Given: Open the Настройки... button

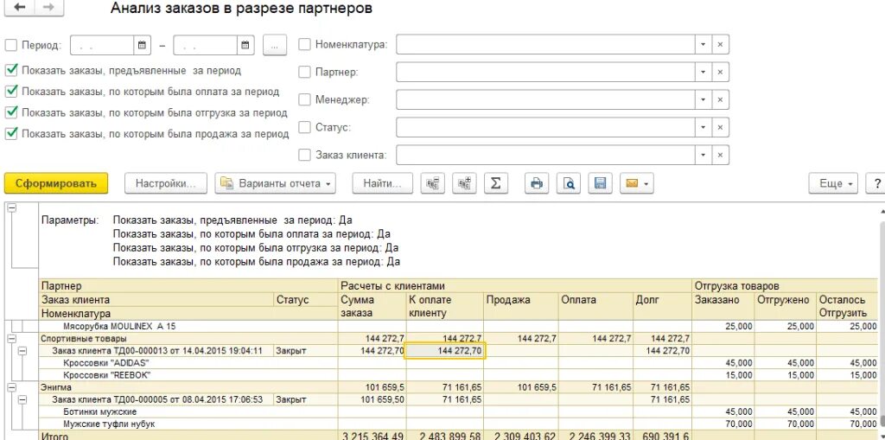Looking at the screenshot, I should [165, 183].
